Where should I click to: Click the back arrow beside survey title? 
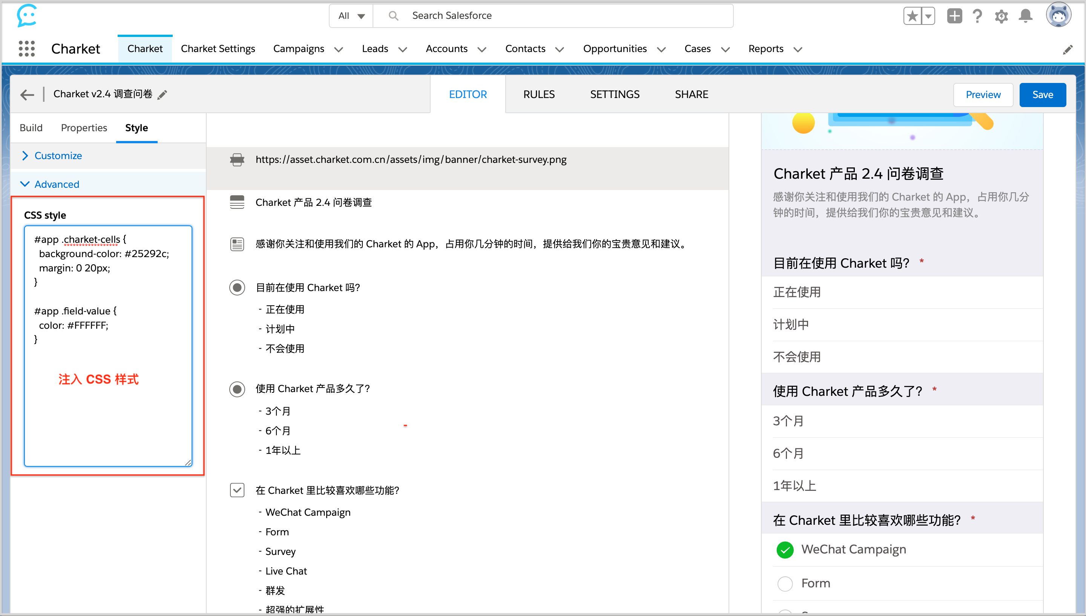(x=27, y=94)
